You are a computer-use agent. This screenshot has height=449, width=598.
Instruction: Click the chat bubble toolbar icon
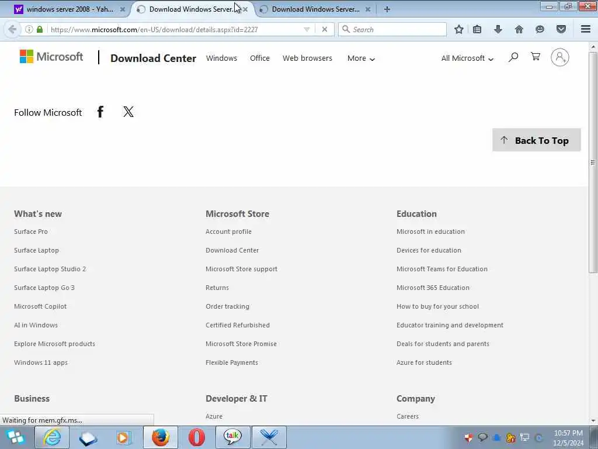coord(540,29)
